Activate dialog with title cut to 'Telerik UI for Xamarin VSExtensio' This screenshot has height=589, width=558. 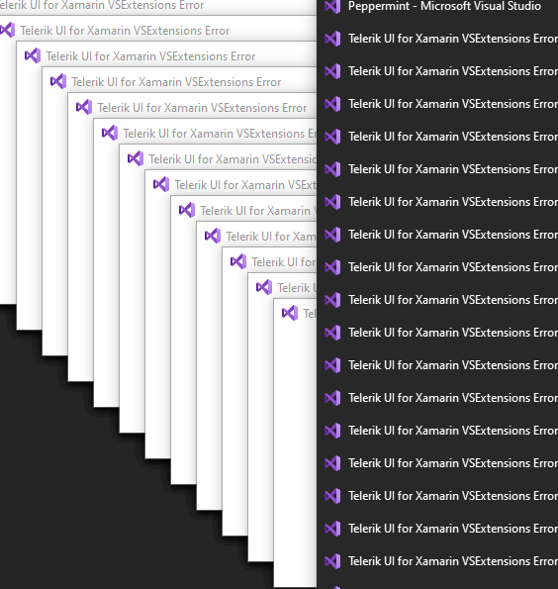tap(232, 159)
